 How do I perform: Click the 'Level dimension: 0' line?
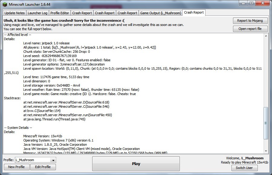37,81
